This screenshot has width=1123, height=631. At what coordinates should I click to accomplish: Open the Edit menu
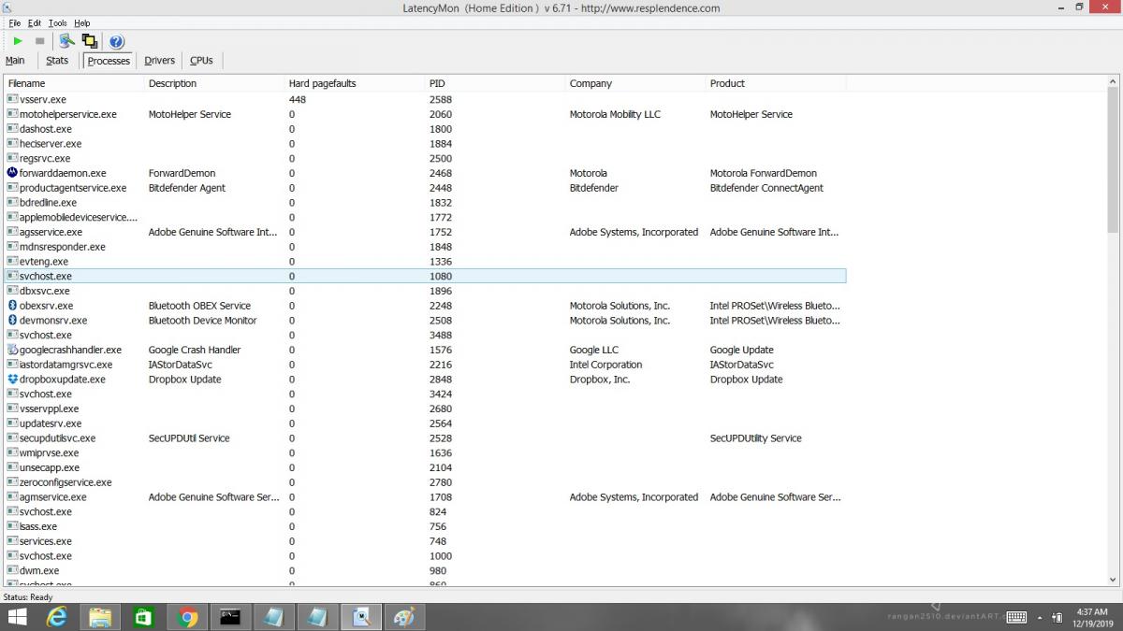pos(35,22)
